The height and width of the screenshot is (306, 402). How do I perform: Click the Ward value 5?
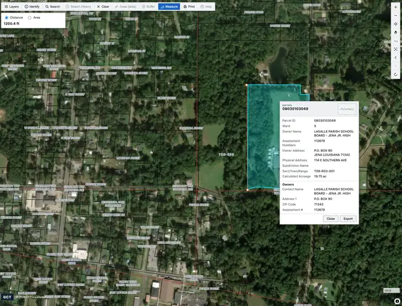[315, 126]
